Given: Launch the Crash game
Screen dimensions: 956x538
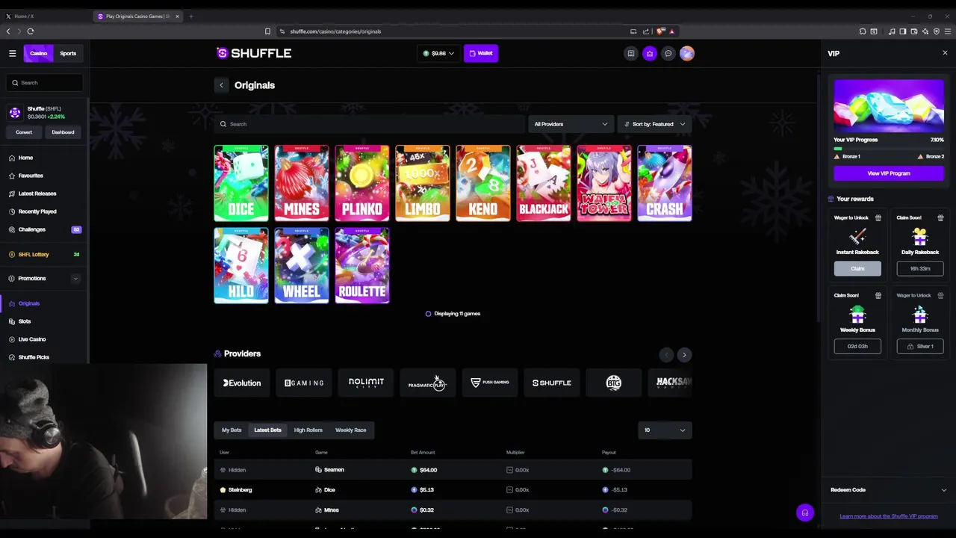Looking at the screenshot, I should tap(665, 183).
